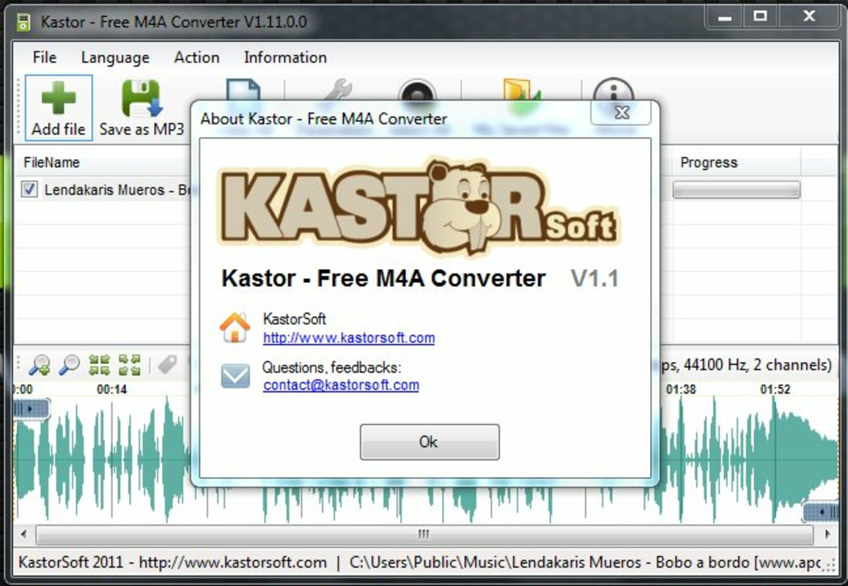The height and width of the screenshot is (586, 848).
Task: Click the V1.1 version label
Action: (x=594, y=279)
